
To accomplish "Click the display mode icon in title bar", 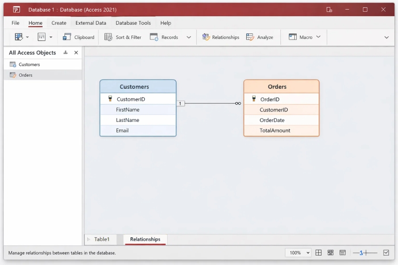I will coord(329,10).
